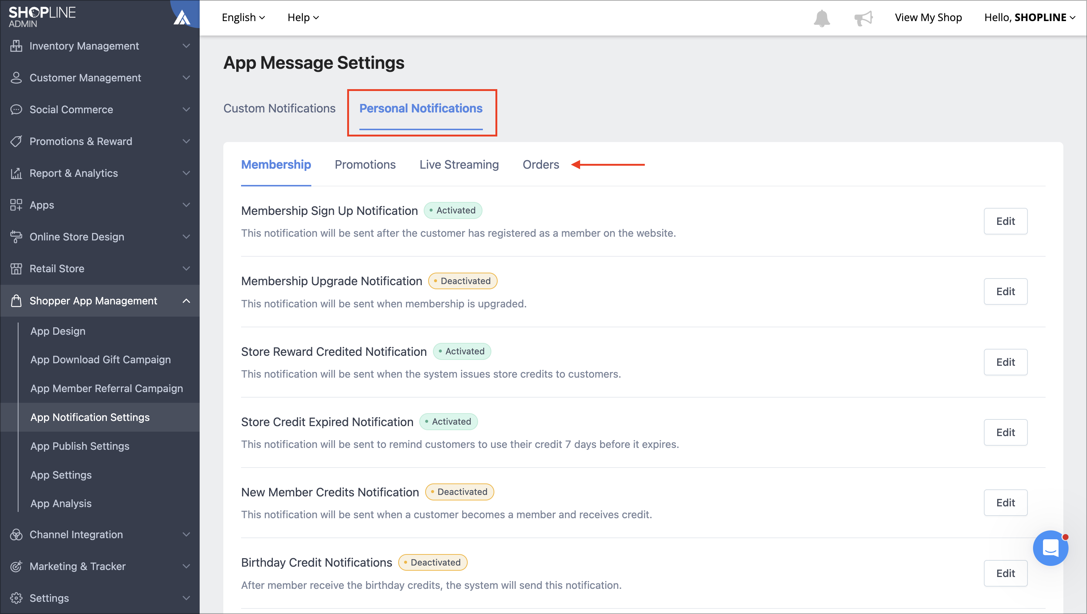Open App Analysis in sidebar

(61, 503)
